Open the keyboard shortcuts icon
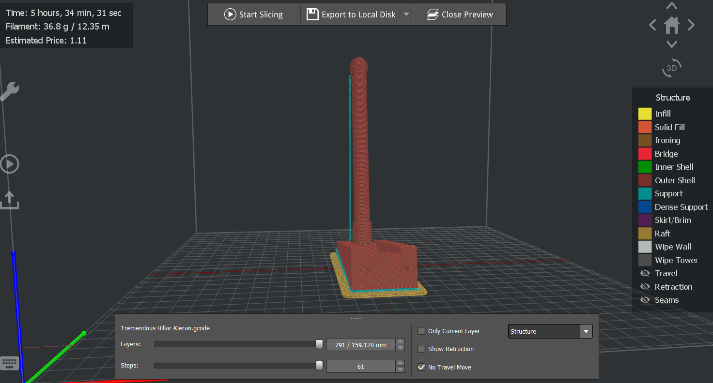The height and width of the screenshot is (383, 713). click(x=10, y=363)
